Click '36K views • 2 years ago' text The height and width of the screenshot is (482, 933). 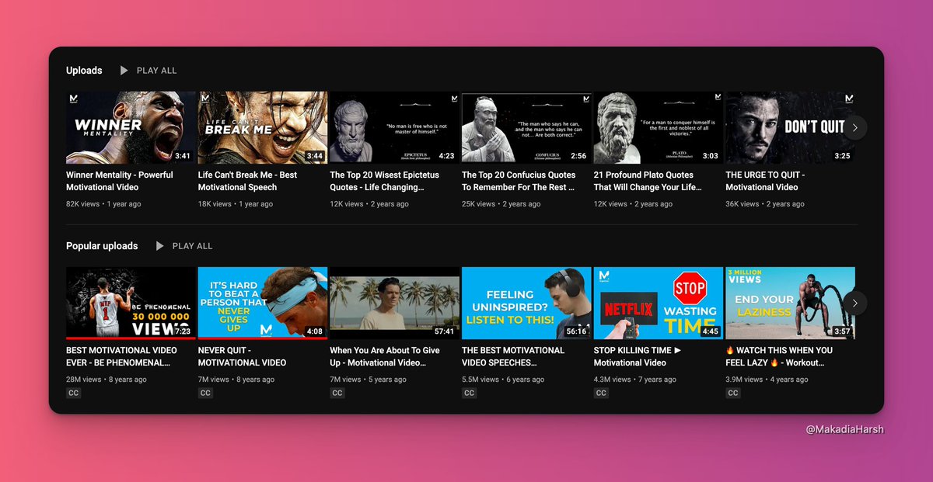tap(765, 204)
